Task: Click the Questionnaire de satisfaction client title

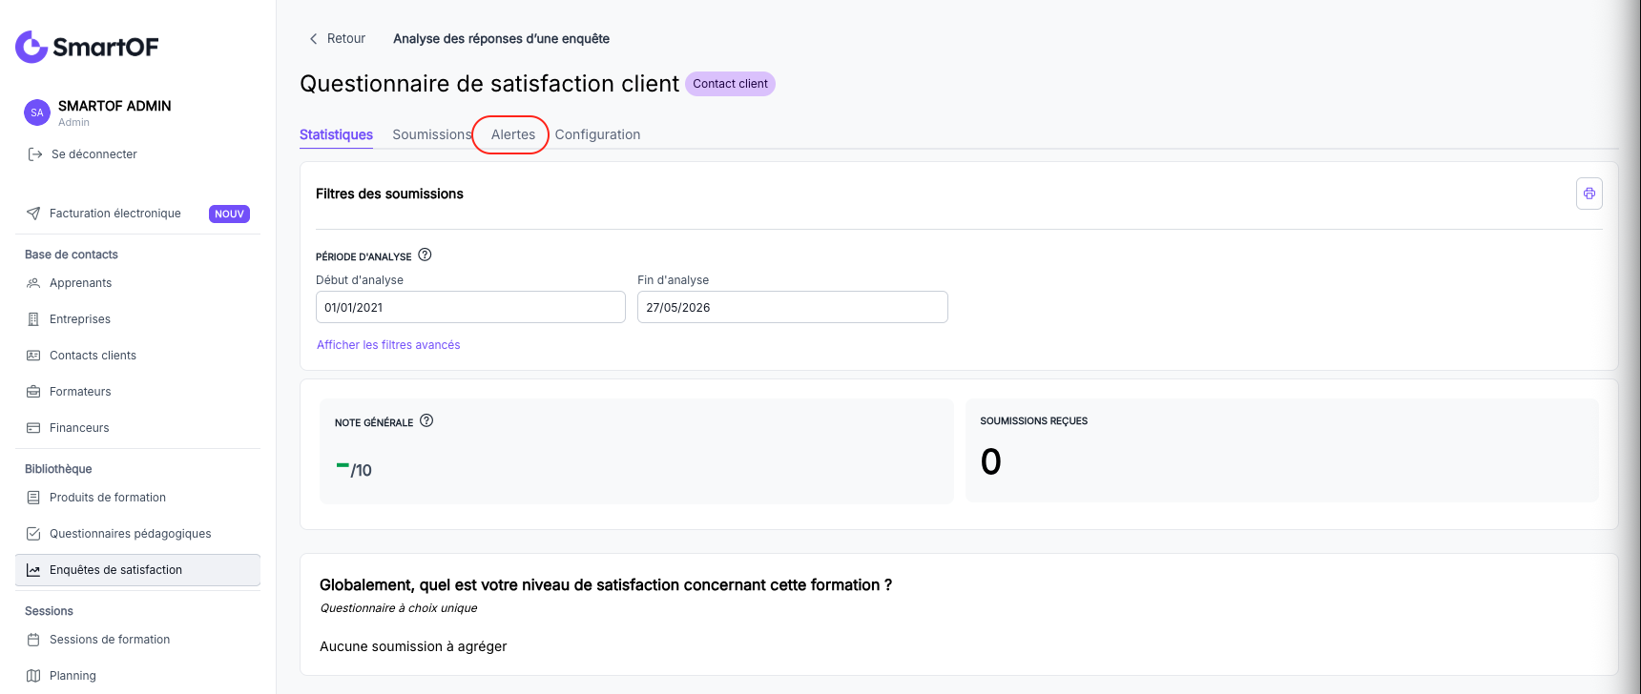Action: click(489, 84)
